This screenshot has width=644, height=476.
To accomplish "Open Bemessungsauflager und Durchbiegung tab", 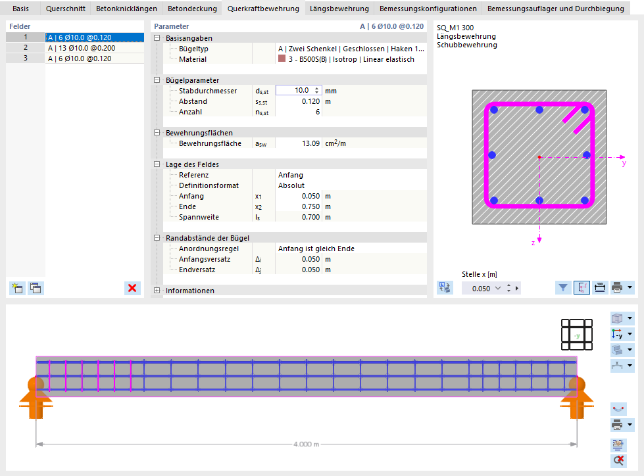I will 556,9.
